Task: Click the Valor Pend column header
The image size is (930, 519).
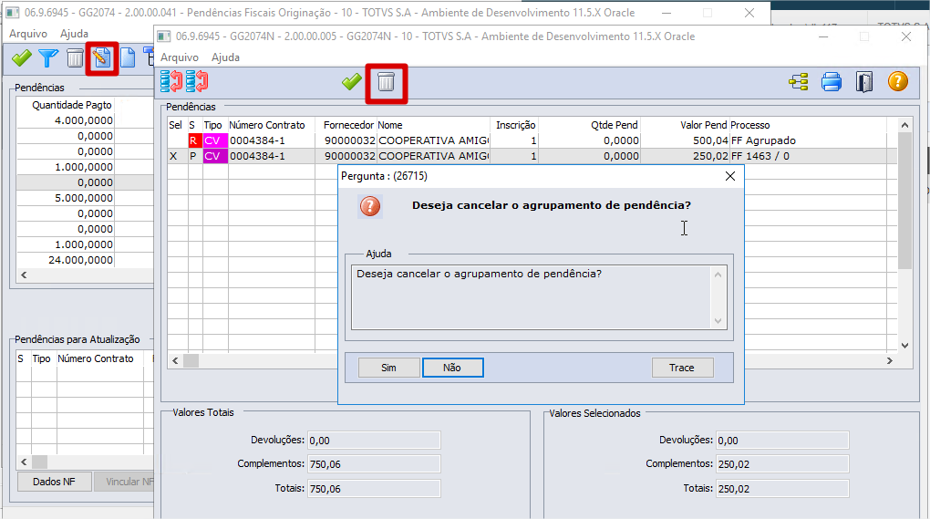Action: coord(704,125)
